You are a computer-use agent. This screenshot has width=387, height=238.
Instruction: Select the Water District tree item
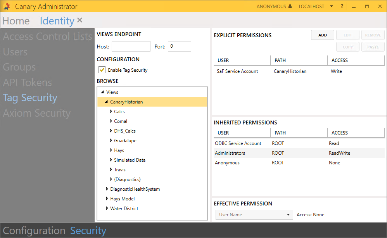124,209
